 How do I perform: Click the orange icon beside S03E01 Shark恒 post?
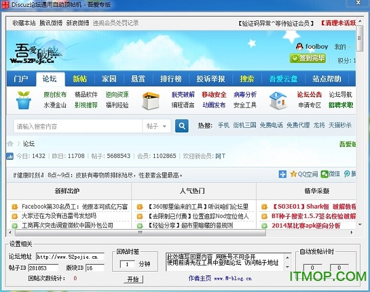pyautogui.click(x=265, y=207)
